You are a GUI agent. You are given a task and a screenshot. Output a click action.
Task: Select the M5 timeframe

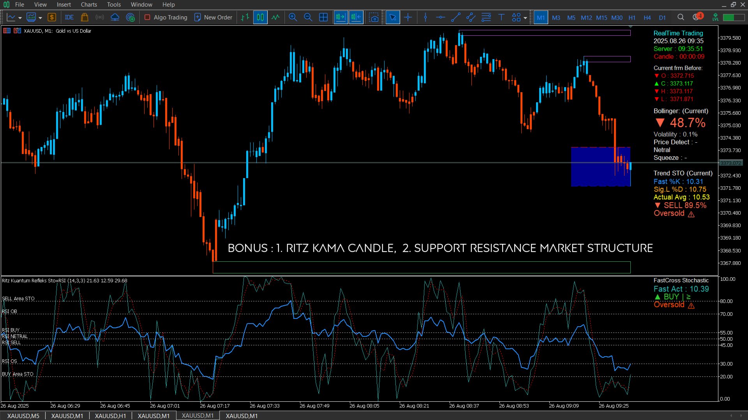tap(571, 17)
